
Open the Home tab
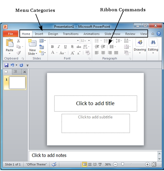tap(26, 34)
